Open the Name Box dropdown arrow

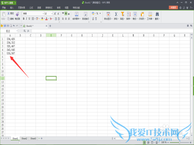pos(17,31)
